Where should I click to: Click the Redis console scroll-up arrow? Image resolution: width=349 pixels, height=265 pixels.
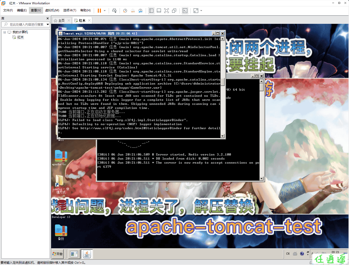[x=261, y=81]
